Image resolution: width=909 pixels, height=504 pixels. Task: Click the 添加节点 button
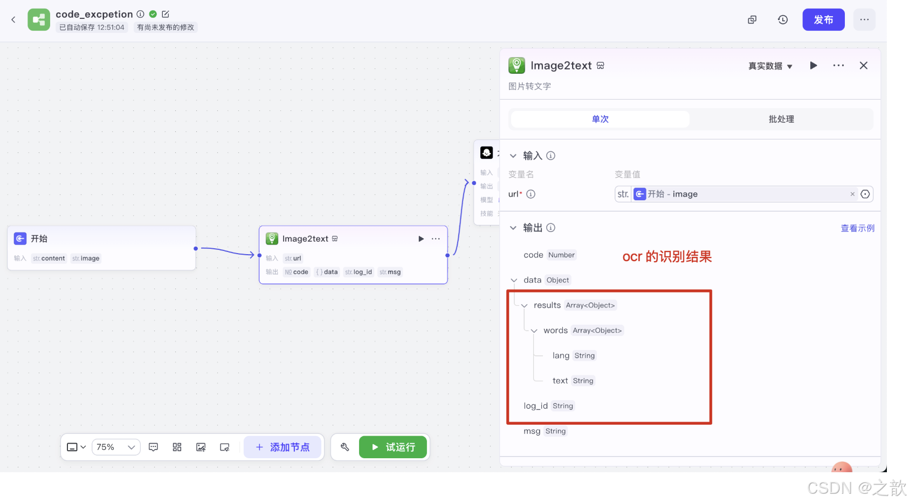tap(283, 447)
